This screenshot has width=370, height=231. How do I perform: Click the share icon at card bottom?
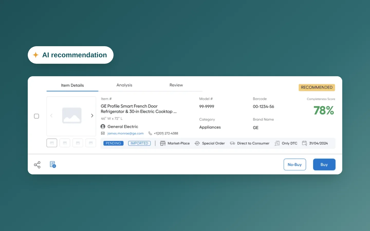[37, 165]
